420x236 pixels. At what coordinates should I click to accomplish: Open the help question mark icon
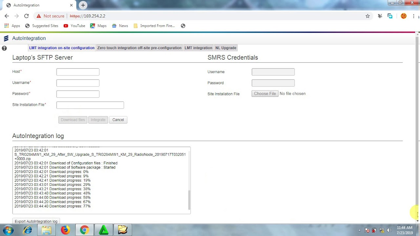[x=4, y=48]
